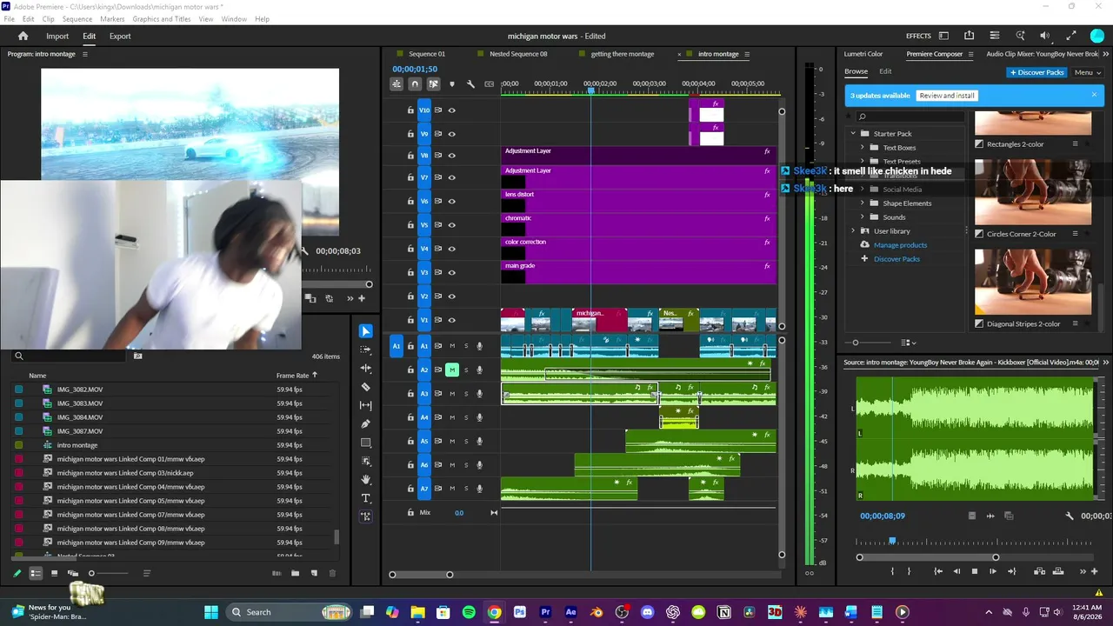This screenshot has height=626, width=1113.
Task: Choose the Rectangle tool
Action: click(366, 443)
